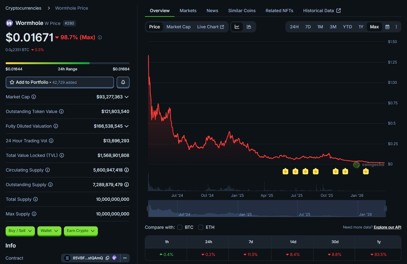Expand Fully Diluted Valuation details
This screenshot has height=264, width=407.
click(x=127, y=126)
